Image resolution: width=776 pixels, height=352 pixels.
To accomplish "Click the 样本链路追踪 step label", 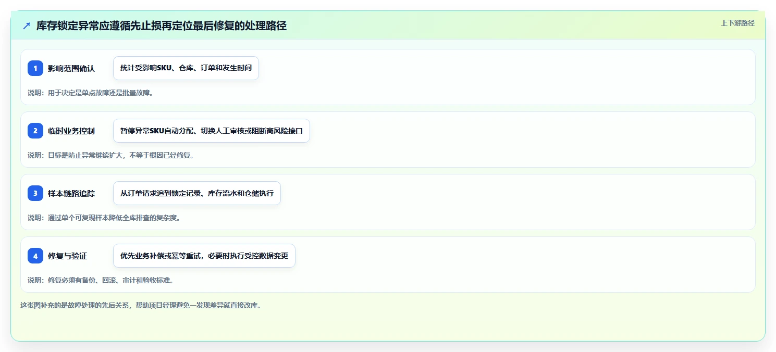I will 71,193.
